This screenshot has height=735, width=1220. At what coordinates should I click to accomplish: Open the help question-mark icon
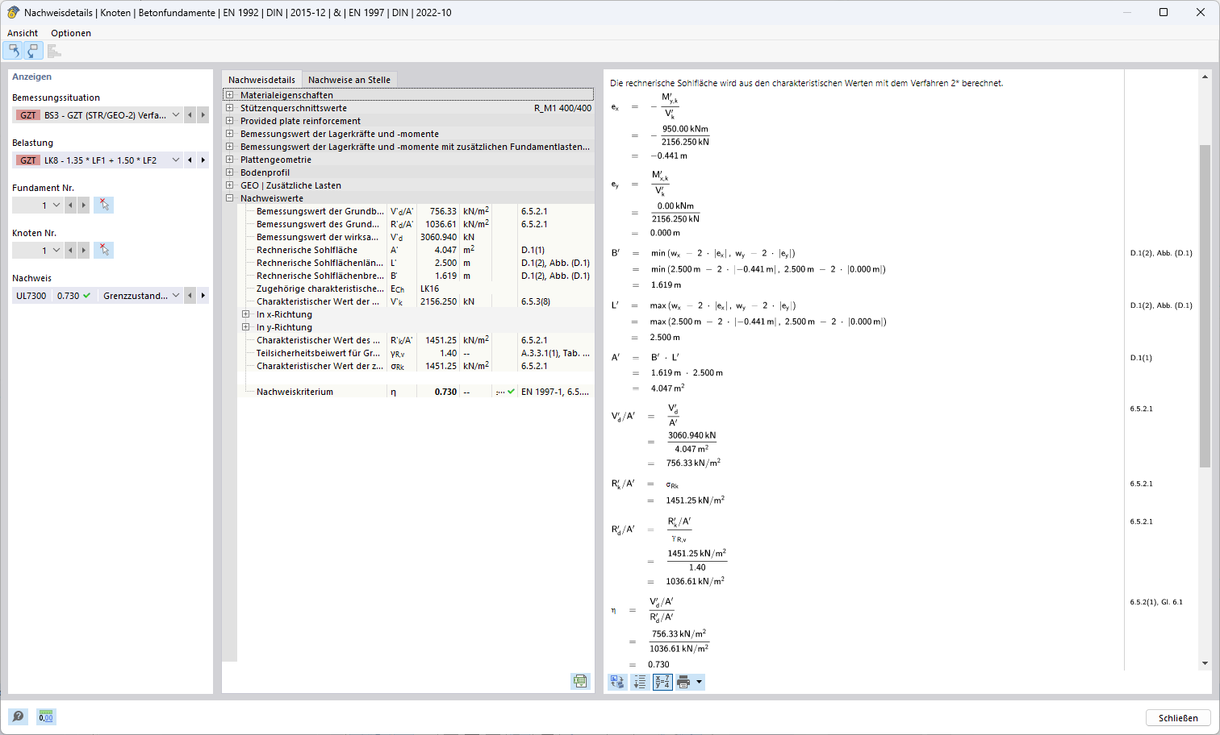18,716
